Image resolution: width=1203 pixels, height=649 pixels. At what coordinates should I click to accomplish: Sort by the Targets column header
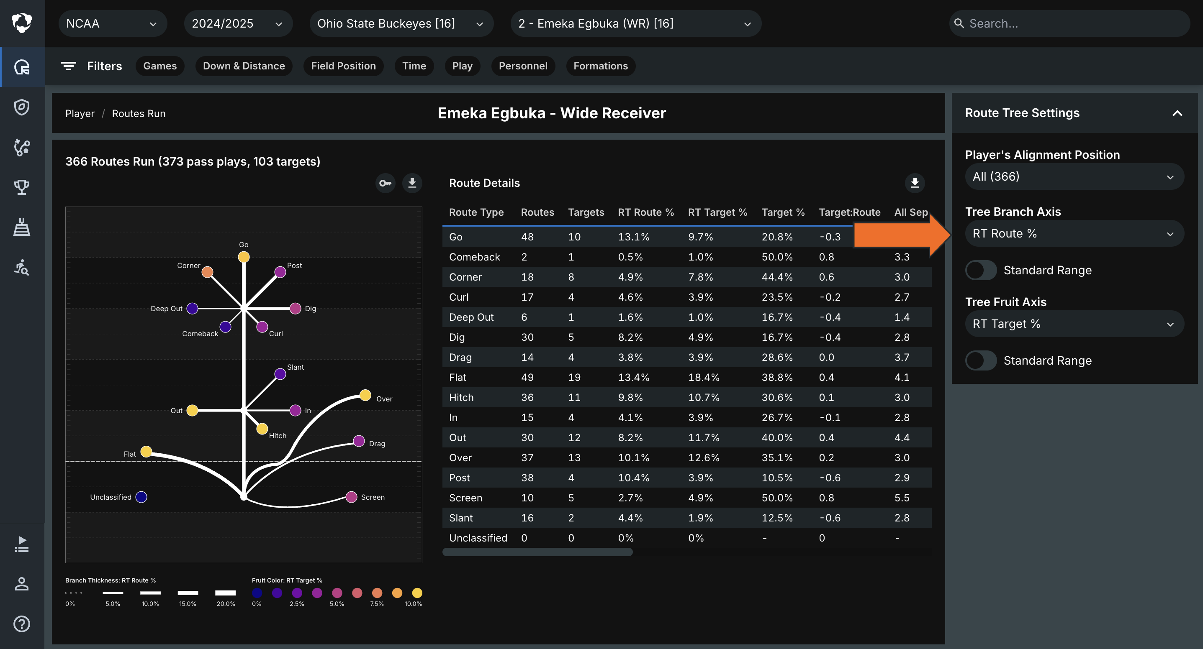click(586, 212)
